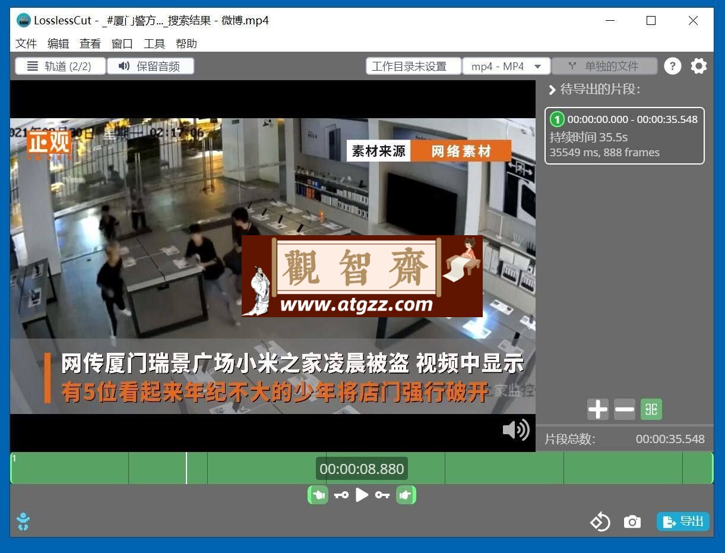This screenshot has width=725, height=553.
Task: Open the 帮助 menu
Action: 186,43
